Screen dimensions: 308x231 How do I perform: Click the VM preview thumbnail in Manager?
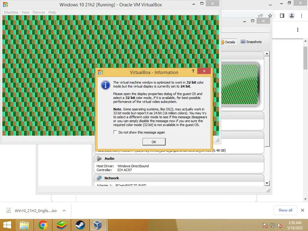240,85
